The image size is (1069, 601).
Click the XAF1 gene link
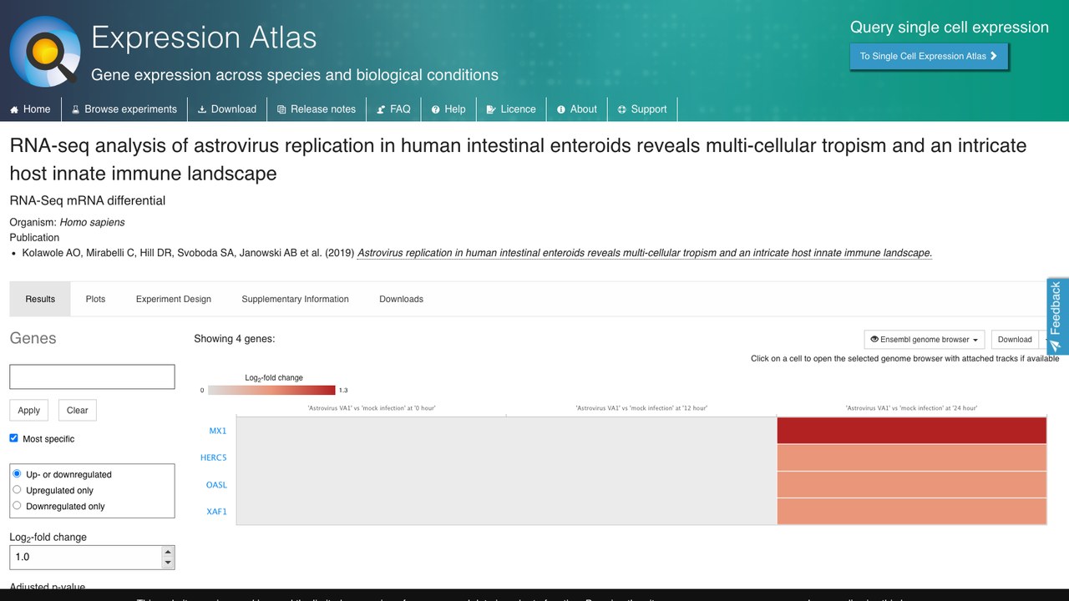(216, 512)
